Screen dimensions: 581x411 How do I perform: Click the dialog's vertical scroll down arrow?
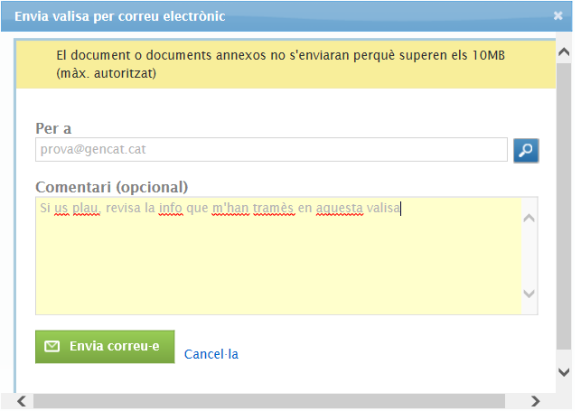click(564, 371)
